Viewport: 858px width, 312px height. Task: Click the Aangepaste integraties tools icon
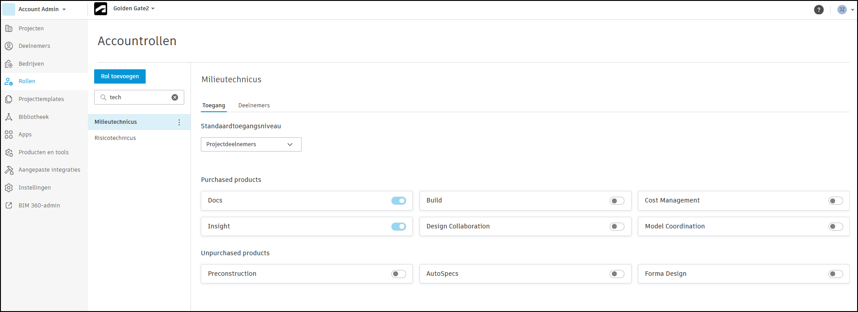pyautogui.click(x=9, y=170)
